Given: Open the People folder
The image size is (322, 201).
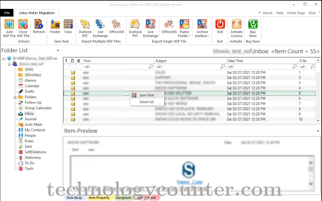Looking at the screenshot, I should coord(30,136).
